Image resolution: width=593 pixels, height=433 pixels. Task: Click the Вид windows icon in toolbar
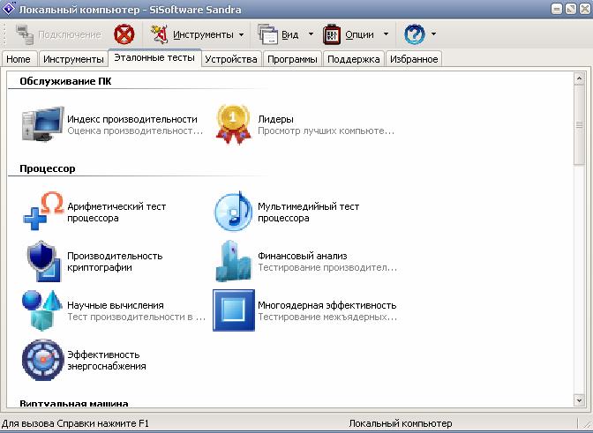coord(268,34)
